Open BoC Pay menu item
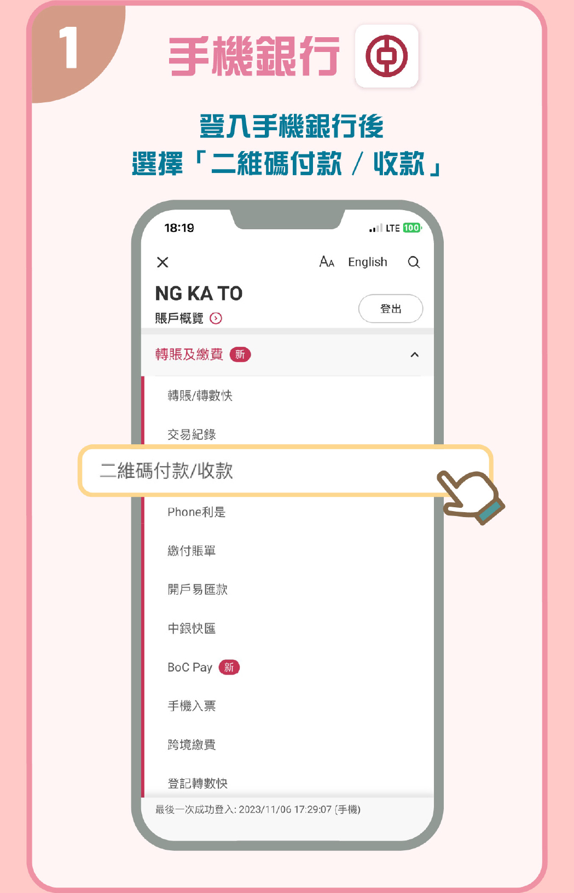This screenshot has height=893, width=574. (x=190, y=668)
